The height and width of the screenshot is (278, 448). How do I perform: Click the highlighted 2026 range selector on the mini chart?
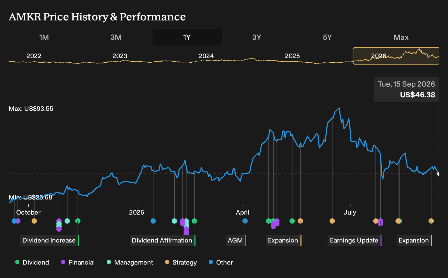(396, 56)
